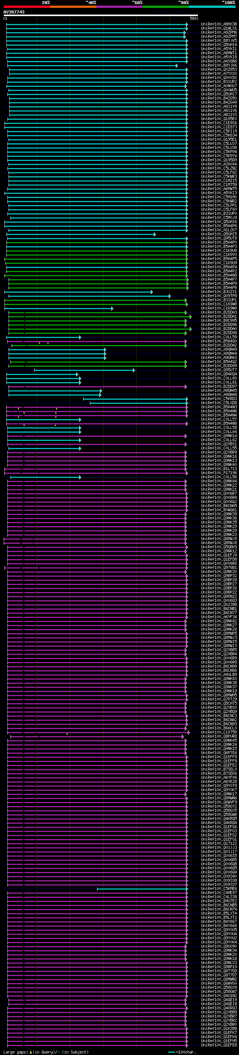
Task: Click the green bar for UniRef100_B2DDA1
Action: click(x=100, y=317)
